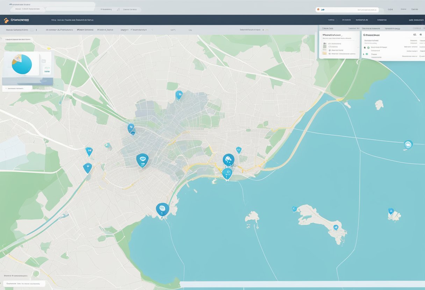The width and height of the screenshot is (425, 290).
Task: Click the blue bar below the pie chart
Action: click(x=28, y=82)
